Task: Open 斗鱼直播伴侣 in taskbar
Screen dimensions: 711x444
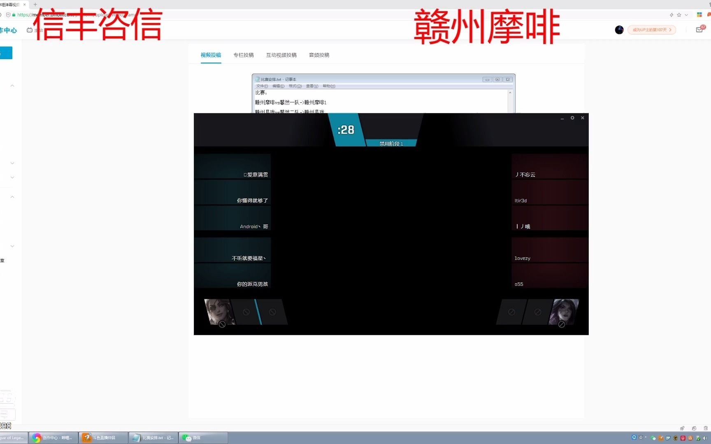Action: (103, 438)
